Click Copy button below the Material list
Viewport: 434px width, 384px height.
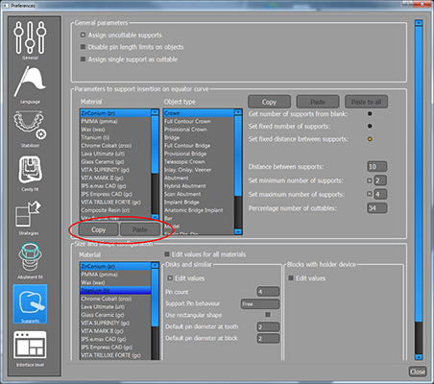pyautogui.click(x=99, y=229)
